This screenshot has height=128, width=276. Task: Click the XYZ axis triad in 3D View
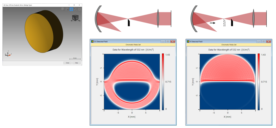8,54
